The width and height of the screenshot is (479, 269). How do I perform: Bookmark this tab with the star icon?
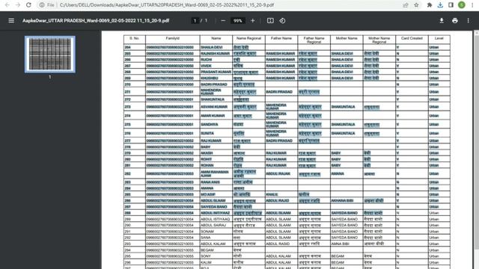[x=416, y=5]
